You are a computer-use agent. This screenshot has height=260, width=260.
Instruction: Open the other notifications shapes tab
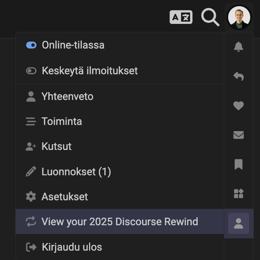click(238, 194)
